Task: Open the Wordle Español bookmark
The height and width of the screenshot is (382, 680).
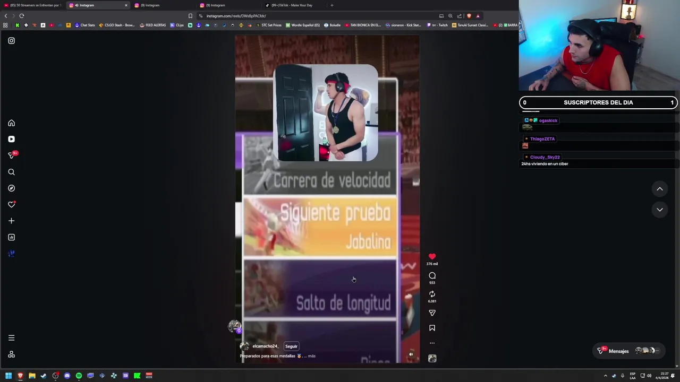Action: pos(303,25)
